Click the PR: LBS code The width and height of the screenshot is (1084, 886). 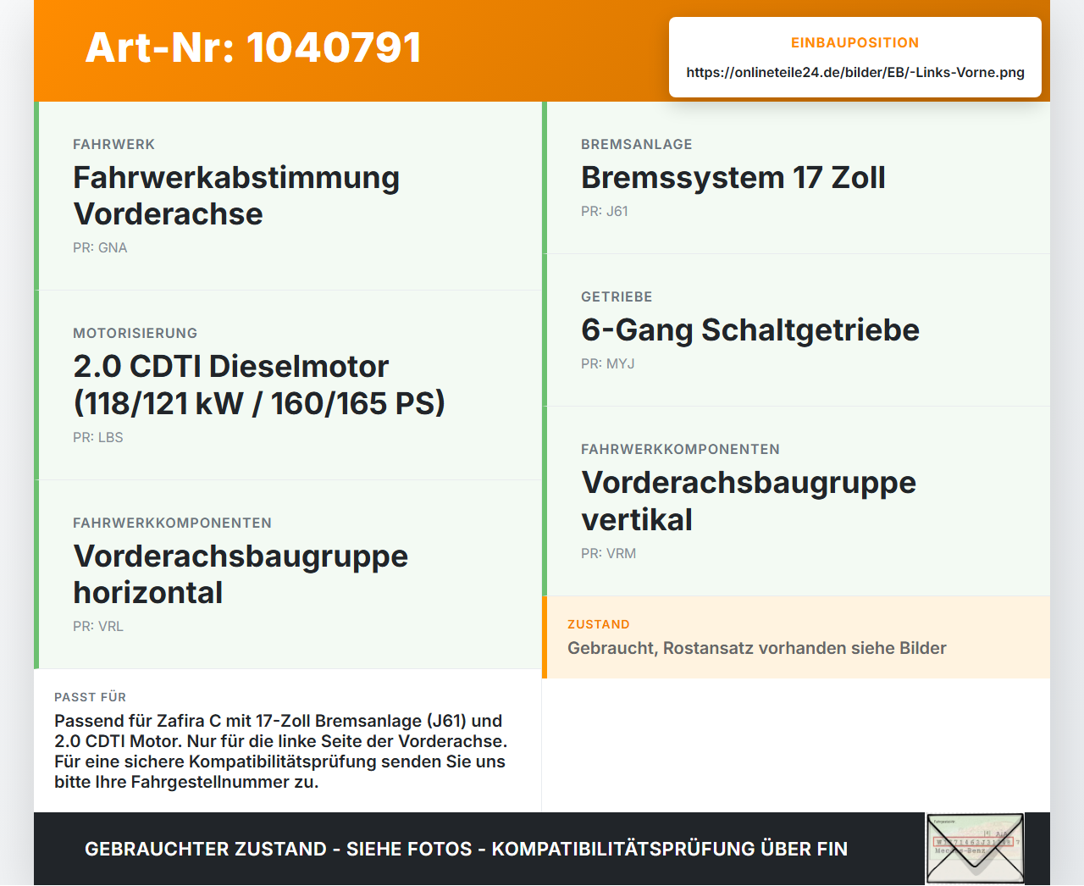tap(98, 437)
